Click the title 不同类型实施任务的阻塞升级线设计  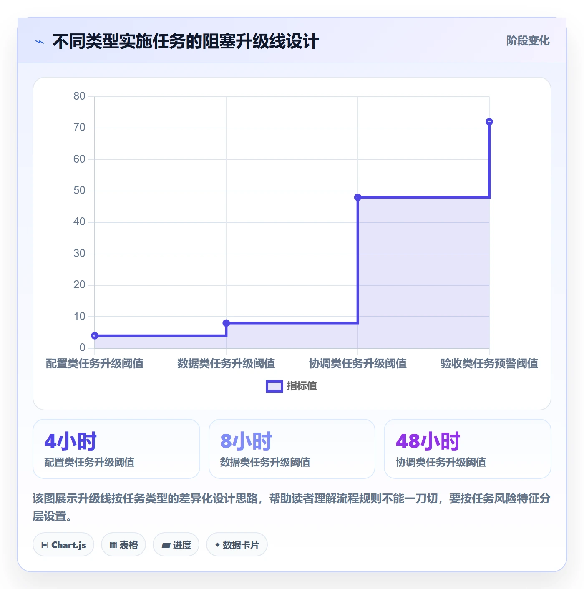(186, 42)
